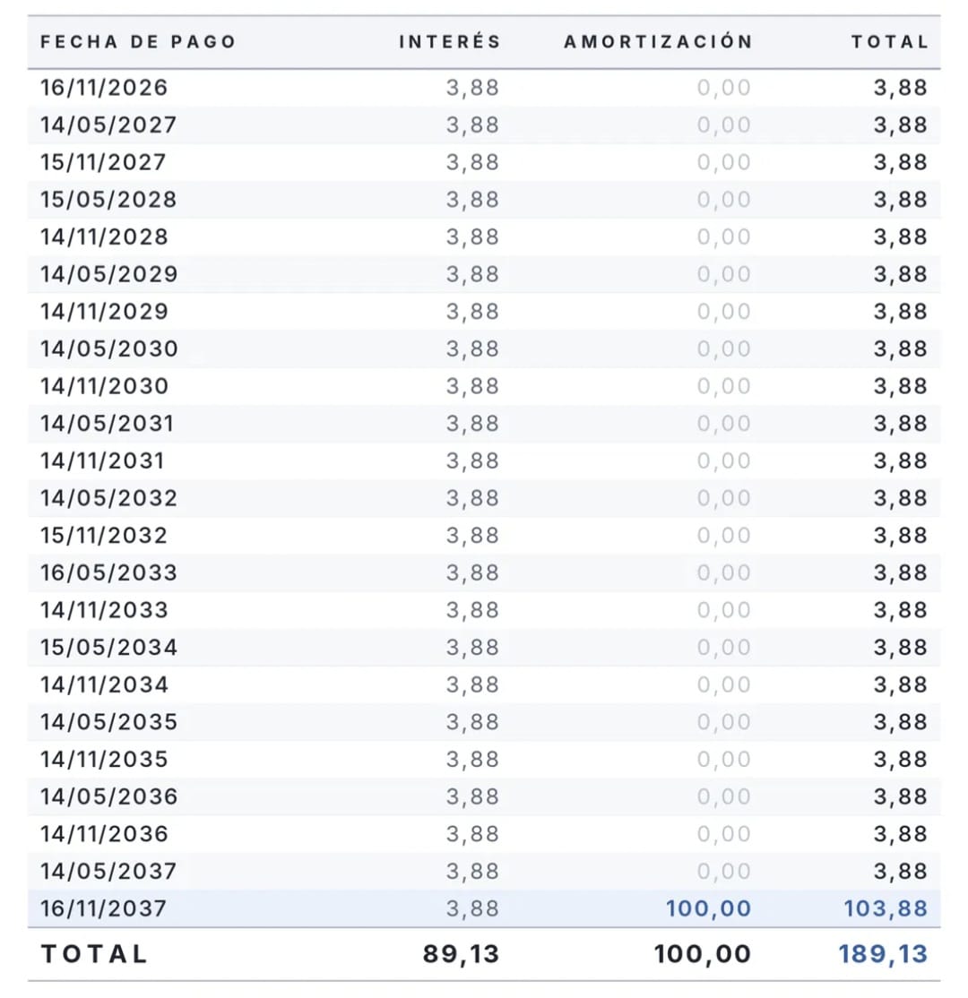968x998 pixels.
Task: Click the final 16/11/2037 payment date
Action: click(x=103, y=909)
